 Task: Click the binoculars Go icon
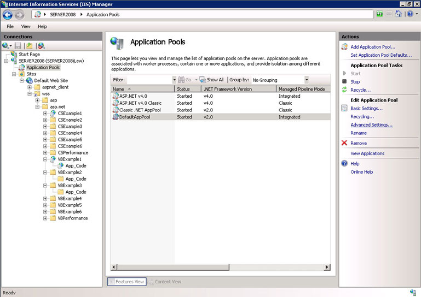click(181, 80)
